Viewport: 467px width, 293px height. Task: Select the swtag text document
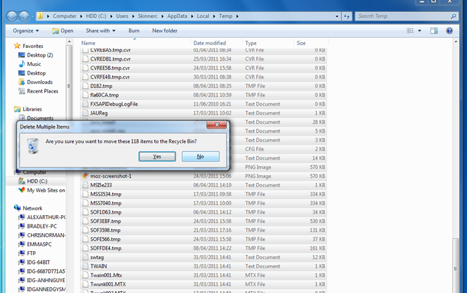click(203, 257)
